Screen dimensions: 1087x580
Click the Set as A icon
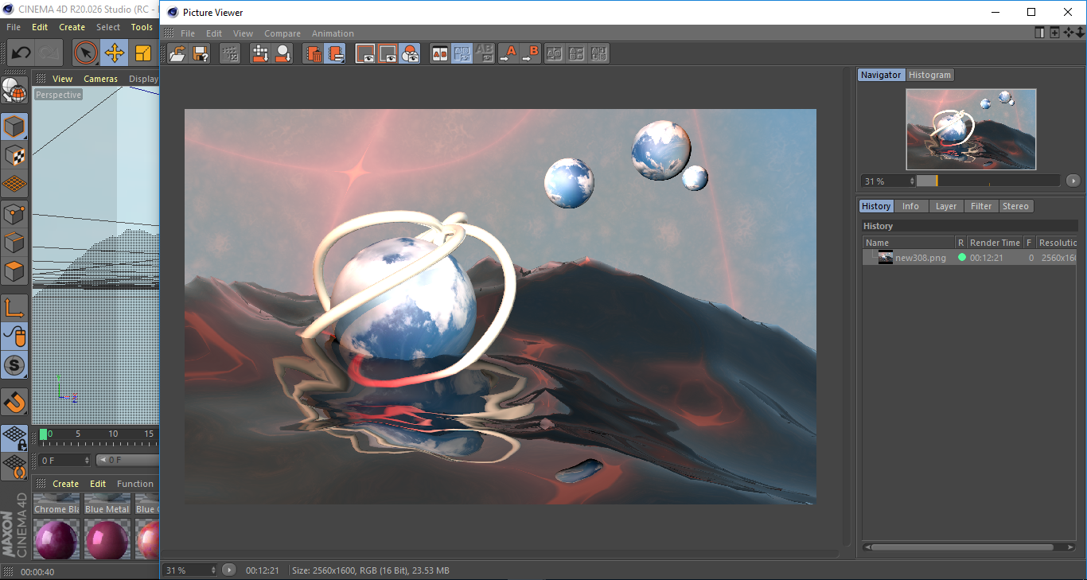(x=508, y=53)
